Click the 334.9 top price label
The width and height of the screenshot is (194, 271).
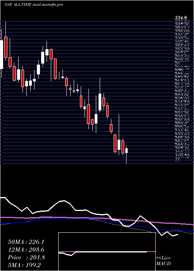click(x=180, y=18)
